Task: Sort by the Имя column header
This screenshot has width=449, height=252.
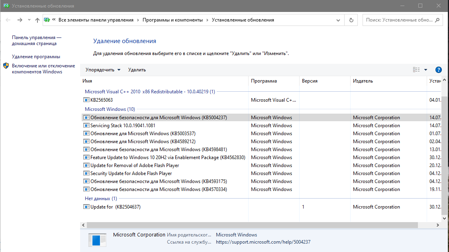Action: coord(87,81)
